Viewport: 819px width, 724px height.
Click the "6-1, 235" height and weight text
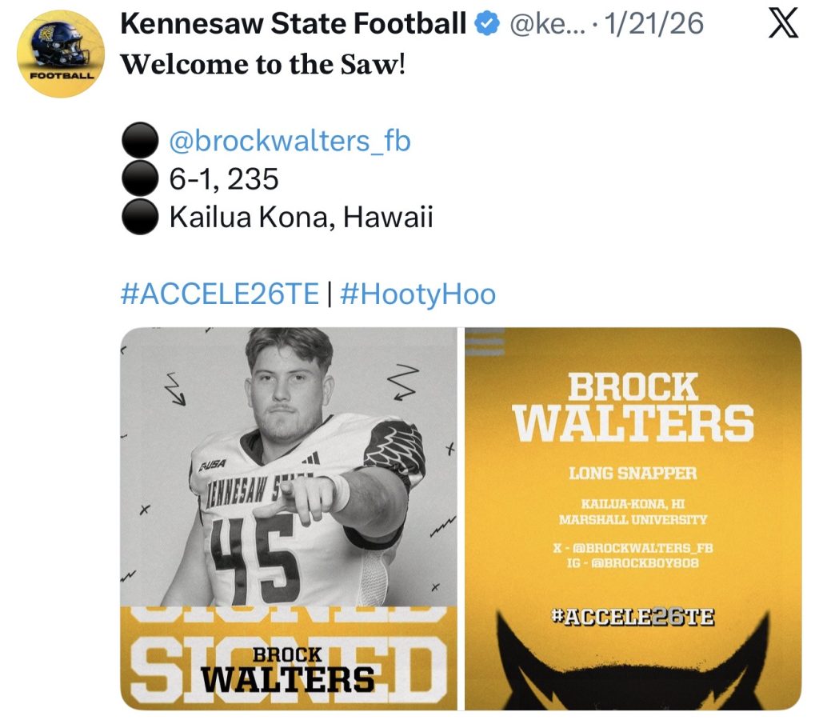tap(224, 179)
